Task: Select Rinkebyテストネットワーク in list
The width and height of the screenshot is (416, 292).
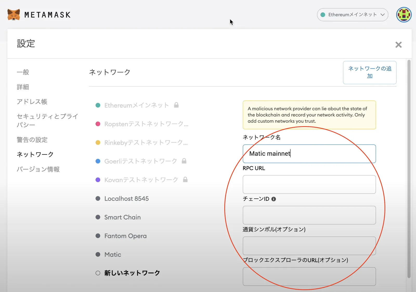Action: [x=146, y=142]
